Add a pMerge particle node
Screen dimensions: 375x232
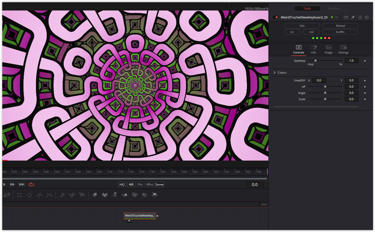[x=72, y=195]
